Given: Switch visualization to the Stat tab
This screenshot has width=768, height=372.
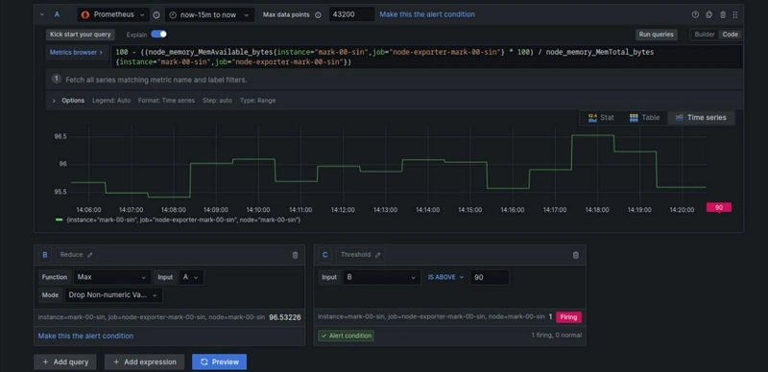Looking at the screenshot, I should pos(601,118).
